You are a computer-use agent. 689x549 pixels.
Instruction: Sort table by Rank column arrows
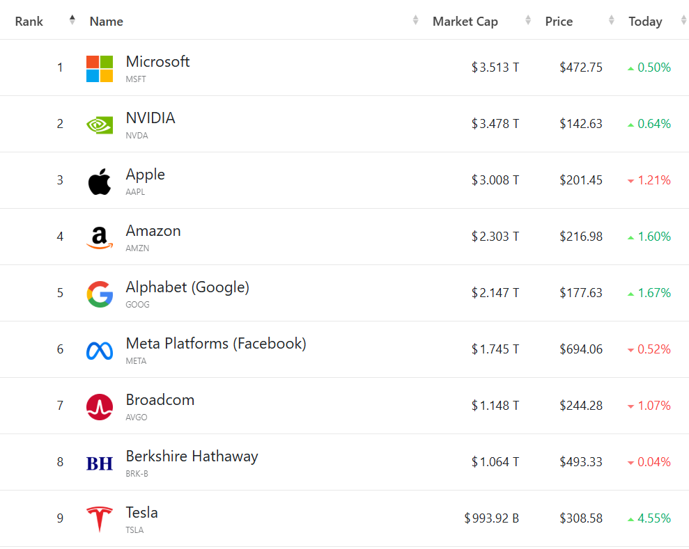pos(72,20)
